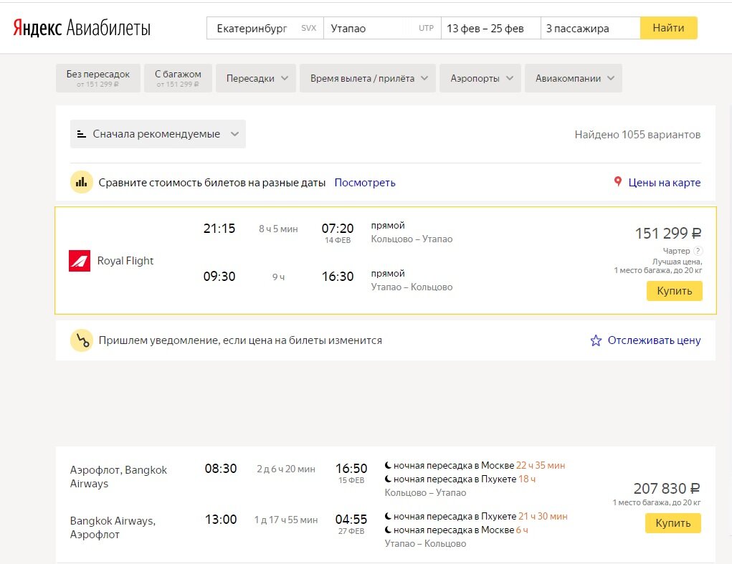Click the Найти search button
Viewport: 732px width, 564px height.
(x=668, y=28)
